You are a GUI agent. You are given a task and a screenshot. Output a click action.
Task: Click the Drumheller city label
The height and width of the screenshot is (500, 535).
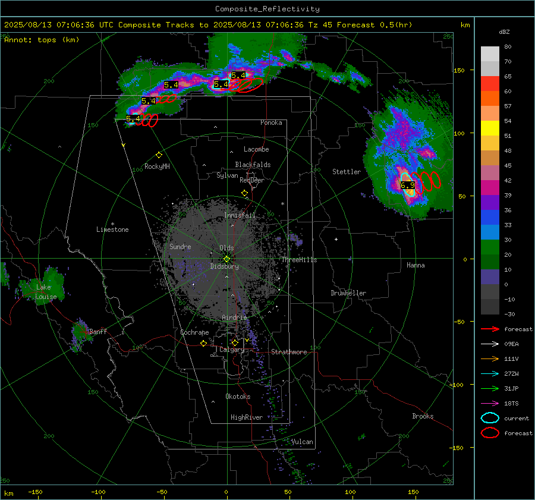point(348,293)
